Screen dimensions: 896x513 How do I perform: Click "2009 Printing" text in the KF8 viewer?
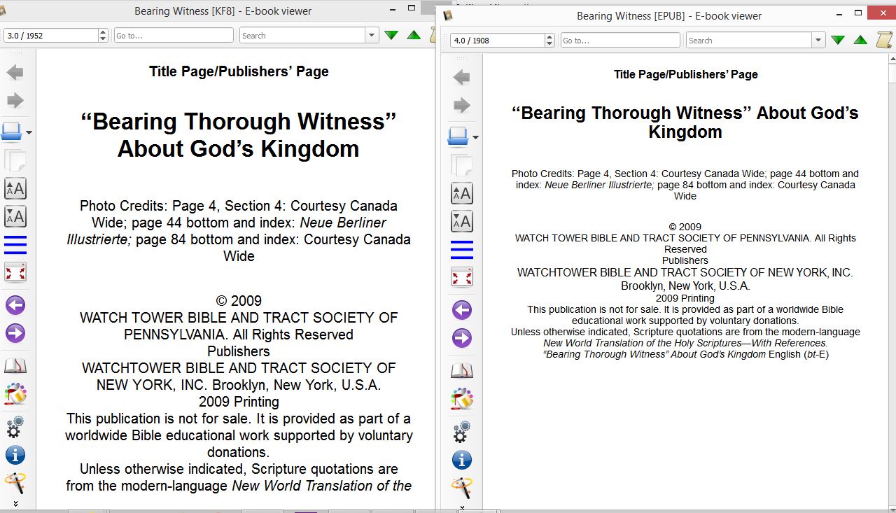click(x=239, y=402)
